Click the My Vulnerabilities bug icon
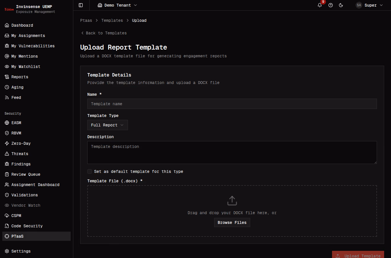 (7, 46)
